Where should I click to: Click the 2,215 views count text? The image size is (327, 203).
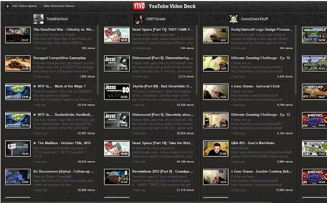coord(186,77)
